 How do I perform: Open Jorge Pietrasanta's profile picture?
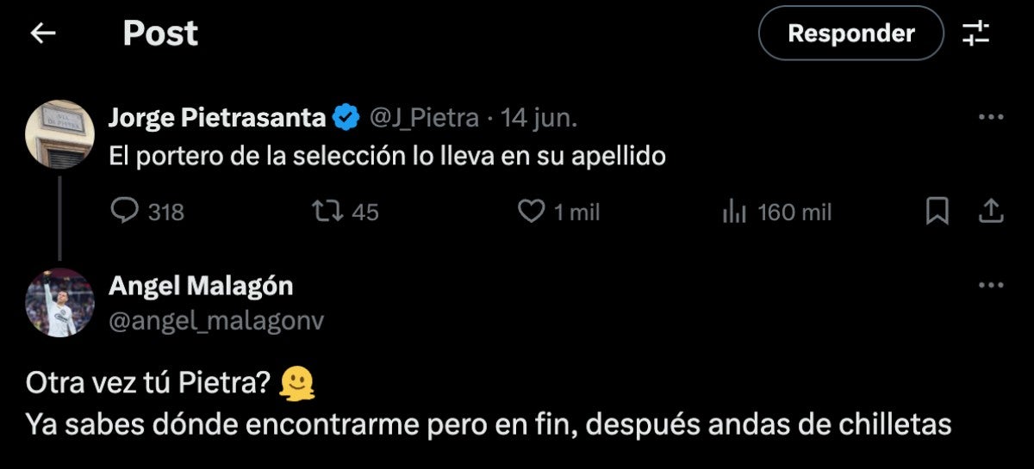pyautogui.click(x=59, y=133)
